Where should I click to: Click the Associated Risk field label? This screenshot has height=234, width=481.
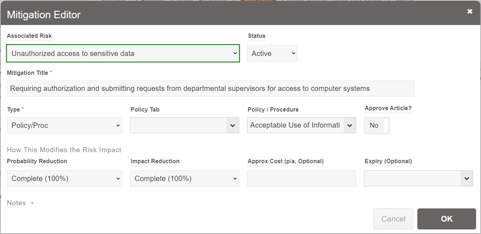[29, 36]
